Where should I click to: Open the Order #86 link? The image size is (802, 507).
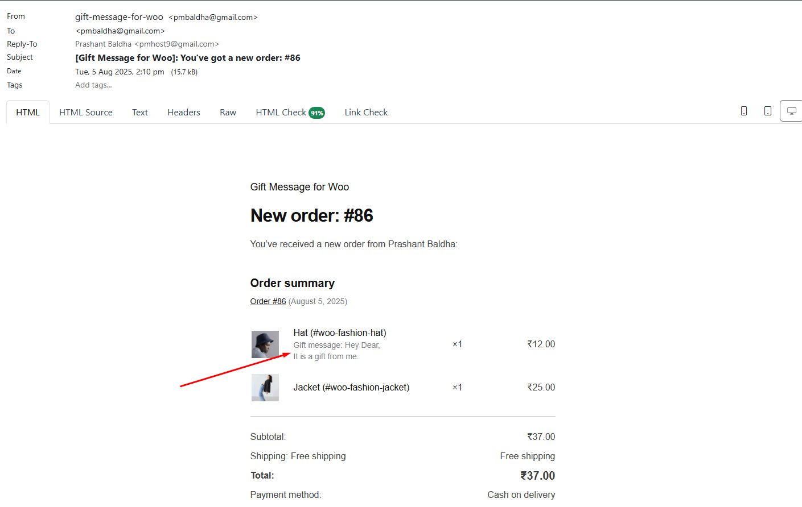(x=268, y=301)
